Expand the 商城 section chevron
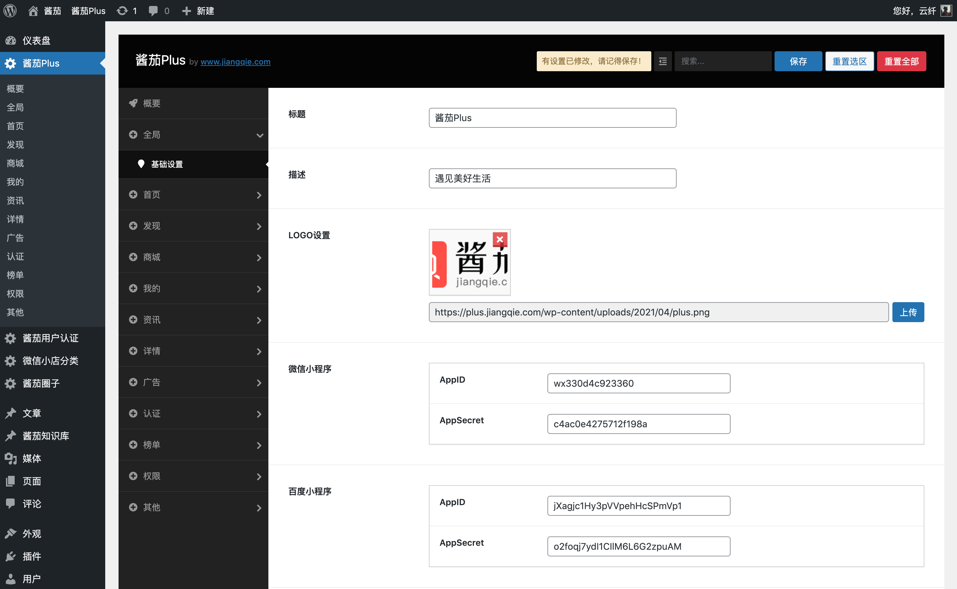 click(x=259, y=258)
